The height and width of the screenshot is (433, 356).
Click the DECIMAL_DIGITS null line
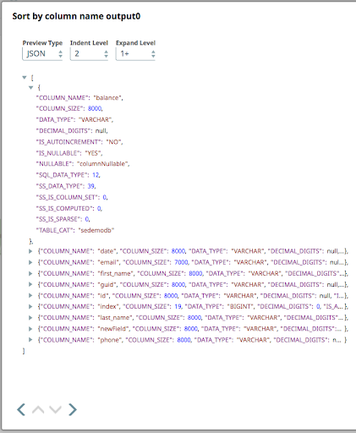click(x=72, y=131)
